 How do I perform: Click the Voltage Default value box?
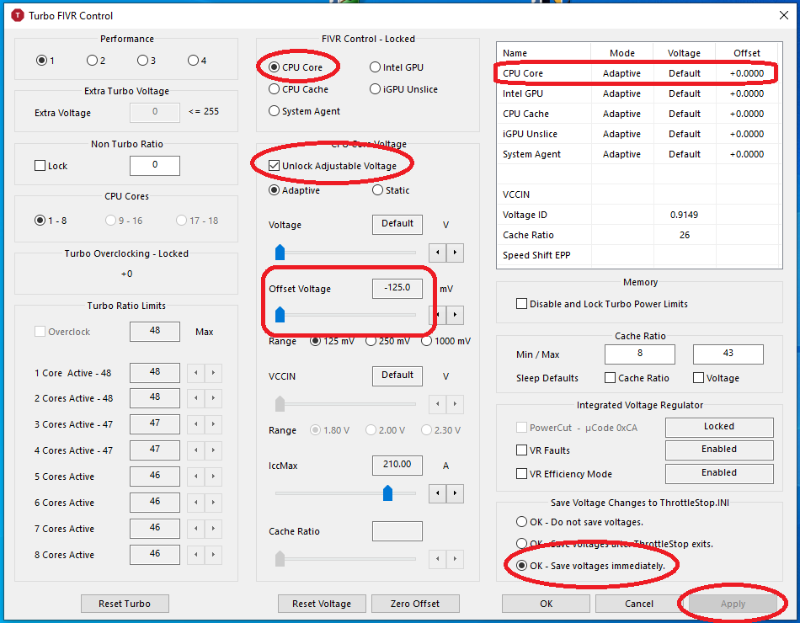(397, 224)
